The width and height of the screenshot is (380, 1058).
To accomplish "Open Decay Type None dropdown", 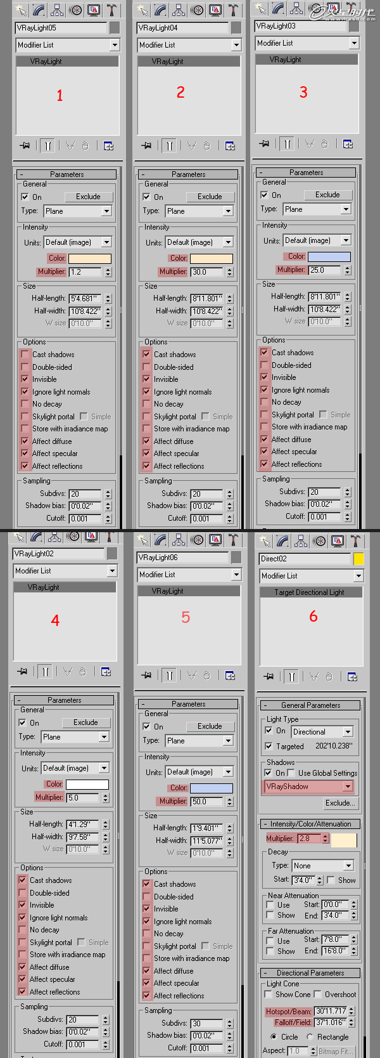I will (x=322, y=866).
